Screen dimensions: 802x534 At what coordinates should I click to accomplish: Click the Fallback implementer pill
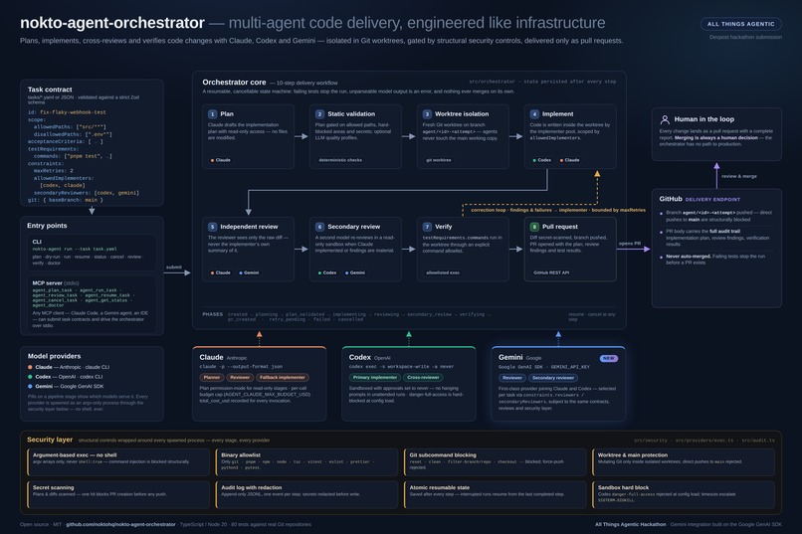tap(283, 378)
